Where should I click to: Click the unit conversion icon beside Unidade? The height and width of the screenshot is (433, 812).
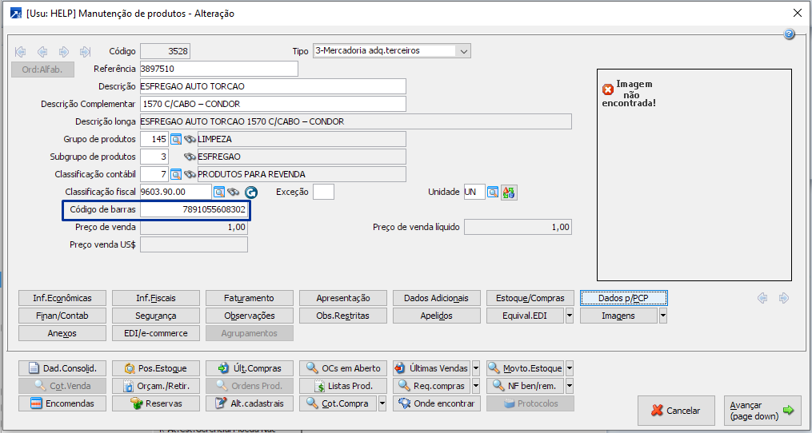pos(509,192)
